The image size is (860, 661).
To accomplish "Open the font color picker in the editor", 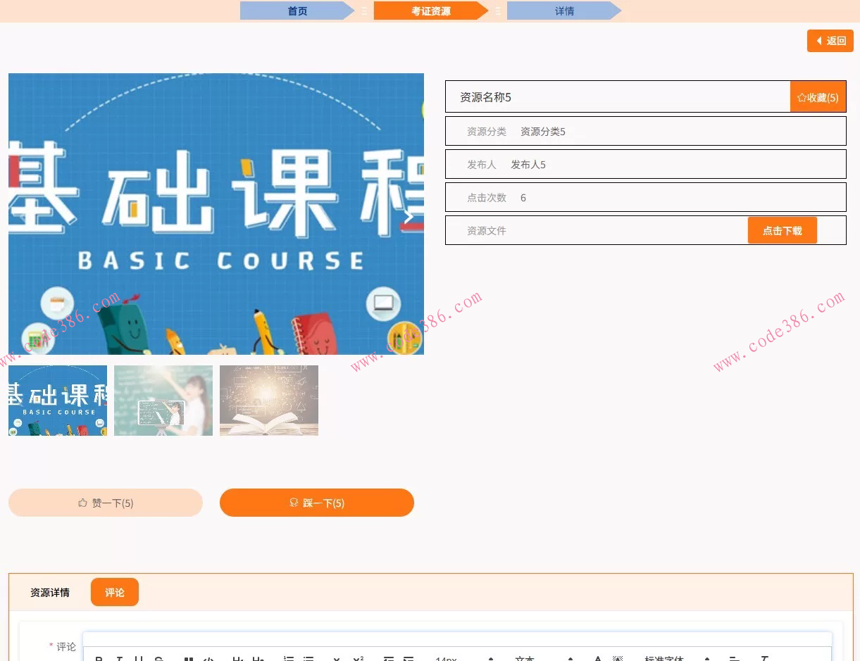I will tap(597, 659).
